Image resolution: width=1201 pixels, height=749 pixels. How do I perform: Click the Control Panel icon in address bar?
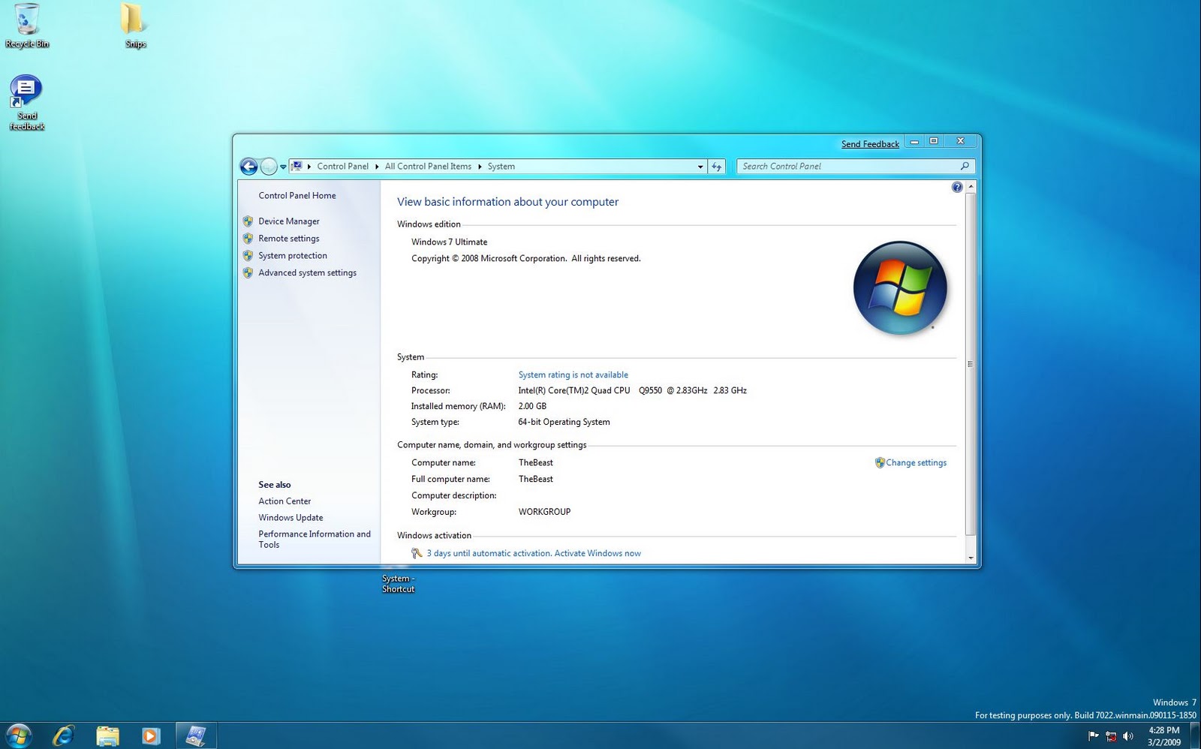[297, 167]
